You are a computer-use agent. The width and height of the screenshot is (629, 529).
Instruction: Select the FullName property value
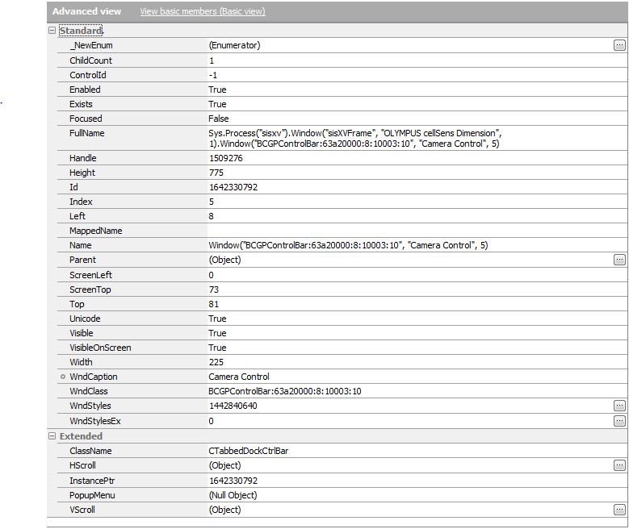click(x=355, y=137)
